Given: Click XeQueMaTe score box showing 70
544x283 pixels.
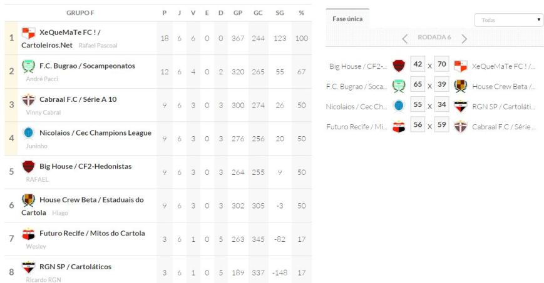Looking at the screenshot, I should point(442,64).
